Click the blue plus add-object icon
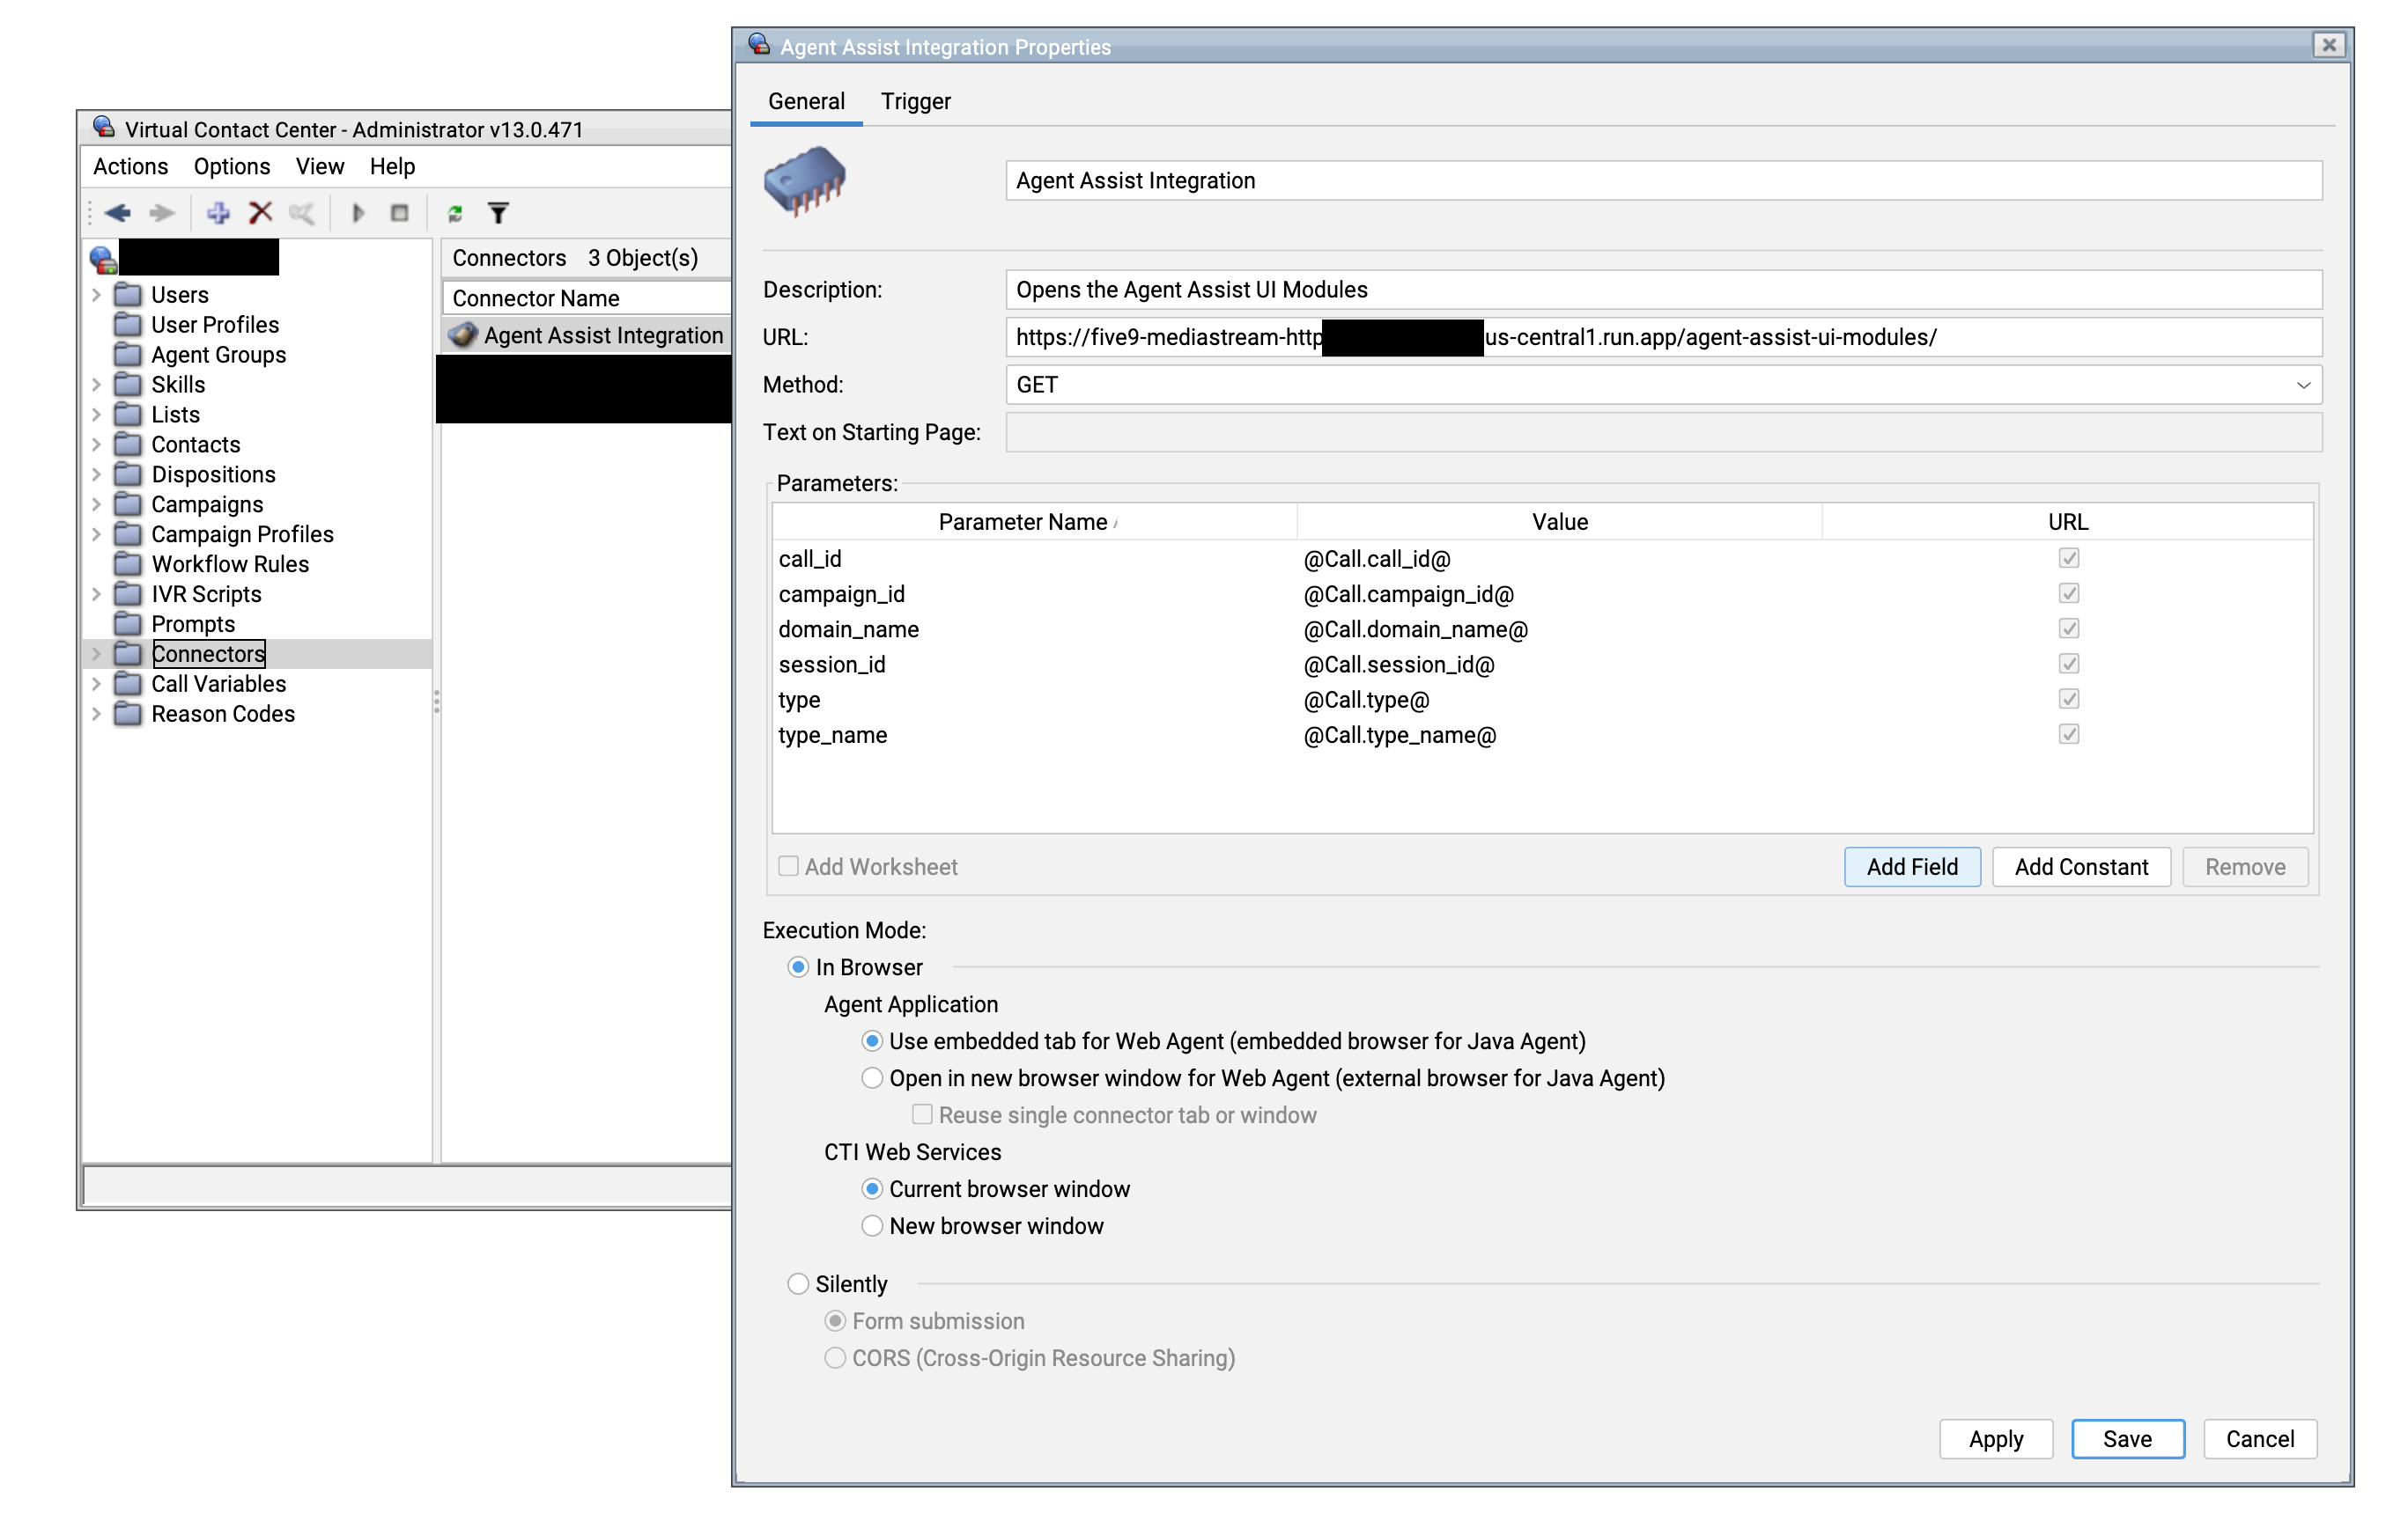 [x=218, y=213]
